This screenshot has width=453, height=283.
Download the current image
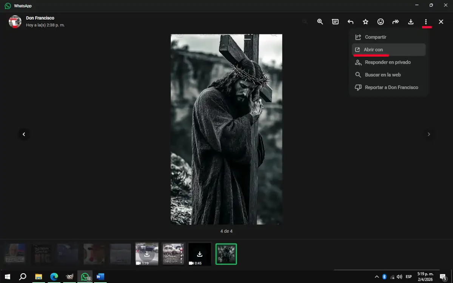pos(410,22)
